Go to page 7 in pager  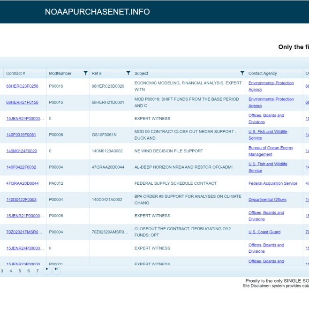[38, 271]
